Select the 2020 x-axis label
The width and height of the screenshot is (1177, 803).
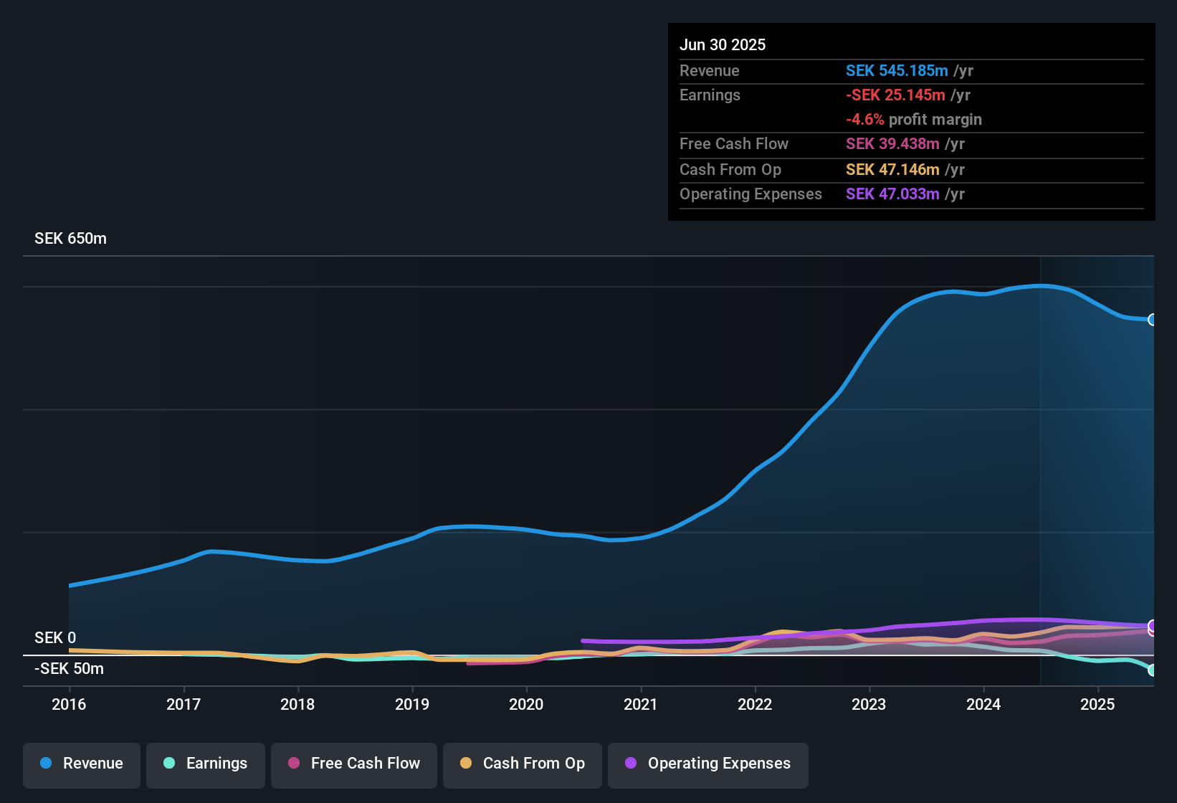pos(526,705)
